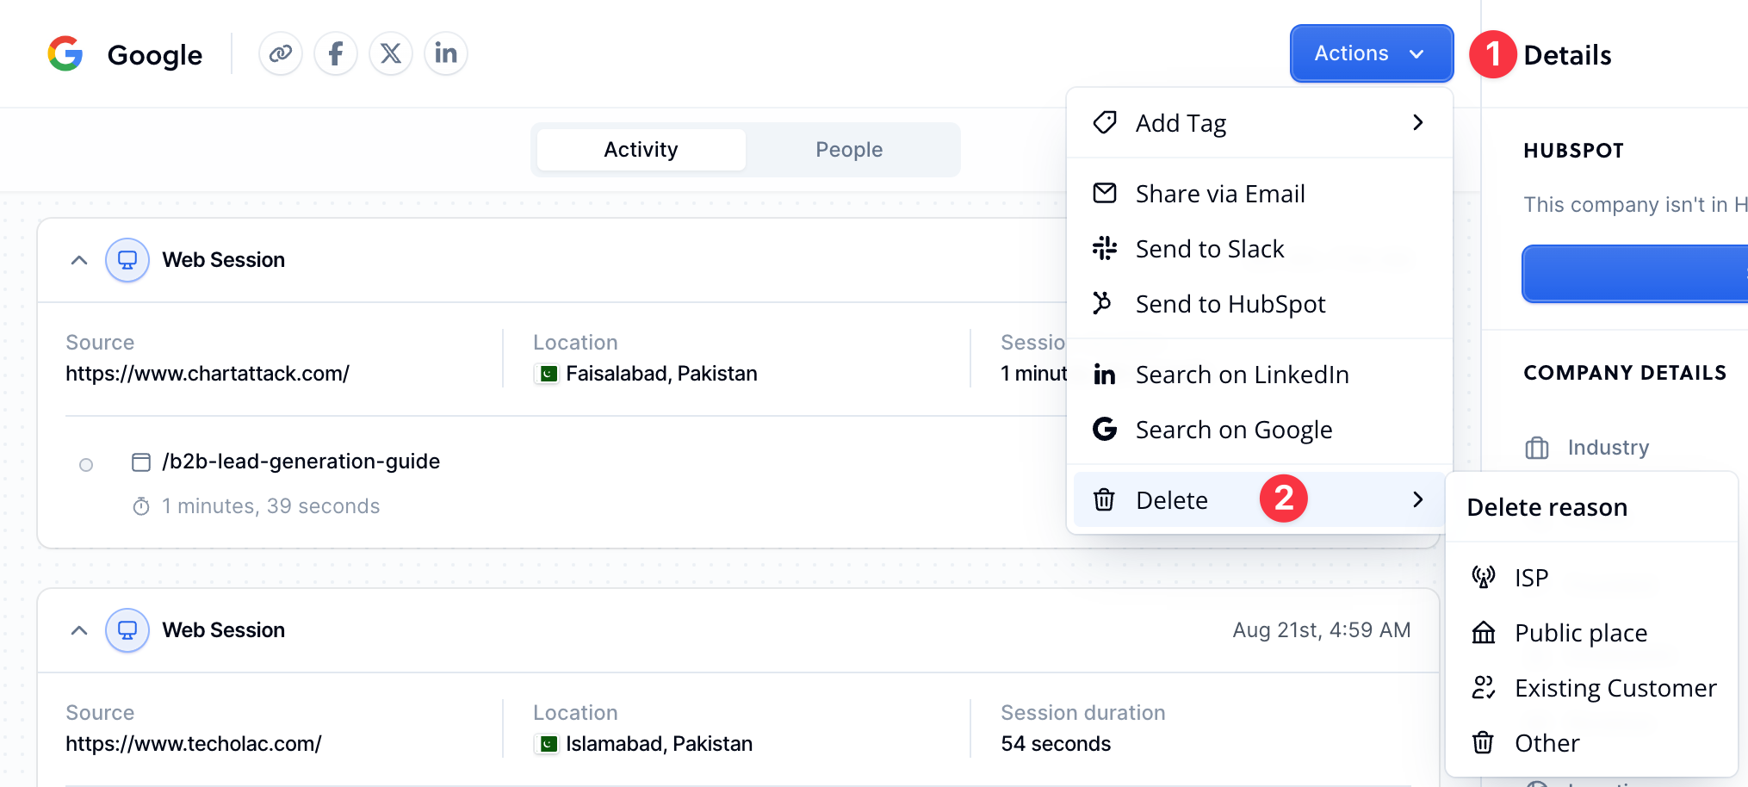Click Islamabad, Pakistan location text

pos(659,744)
